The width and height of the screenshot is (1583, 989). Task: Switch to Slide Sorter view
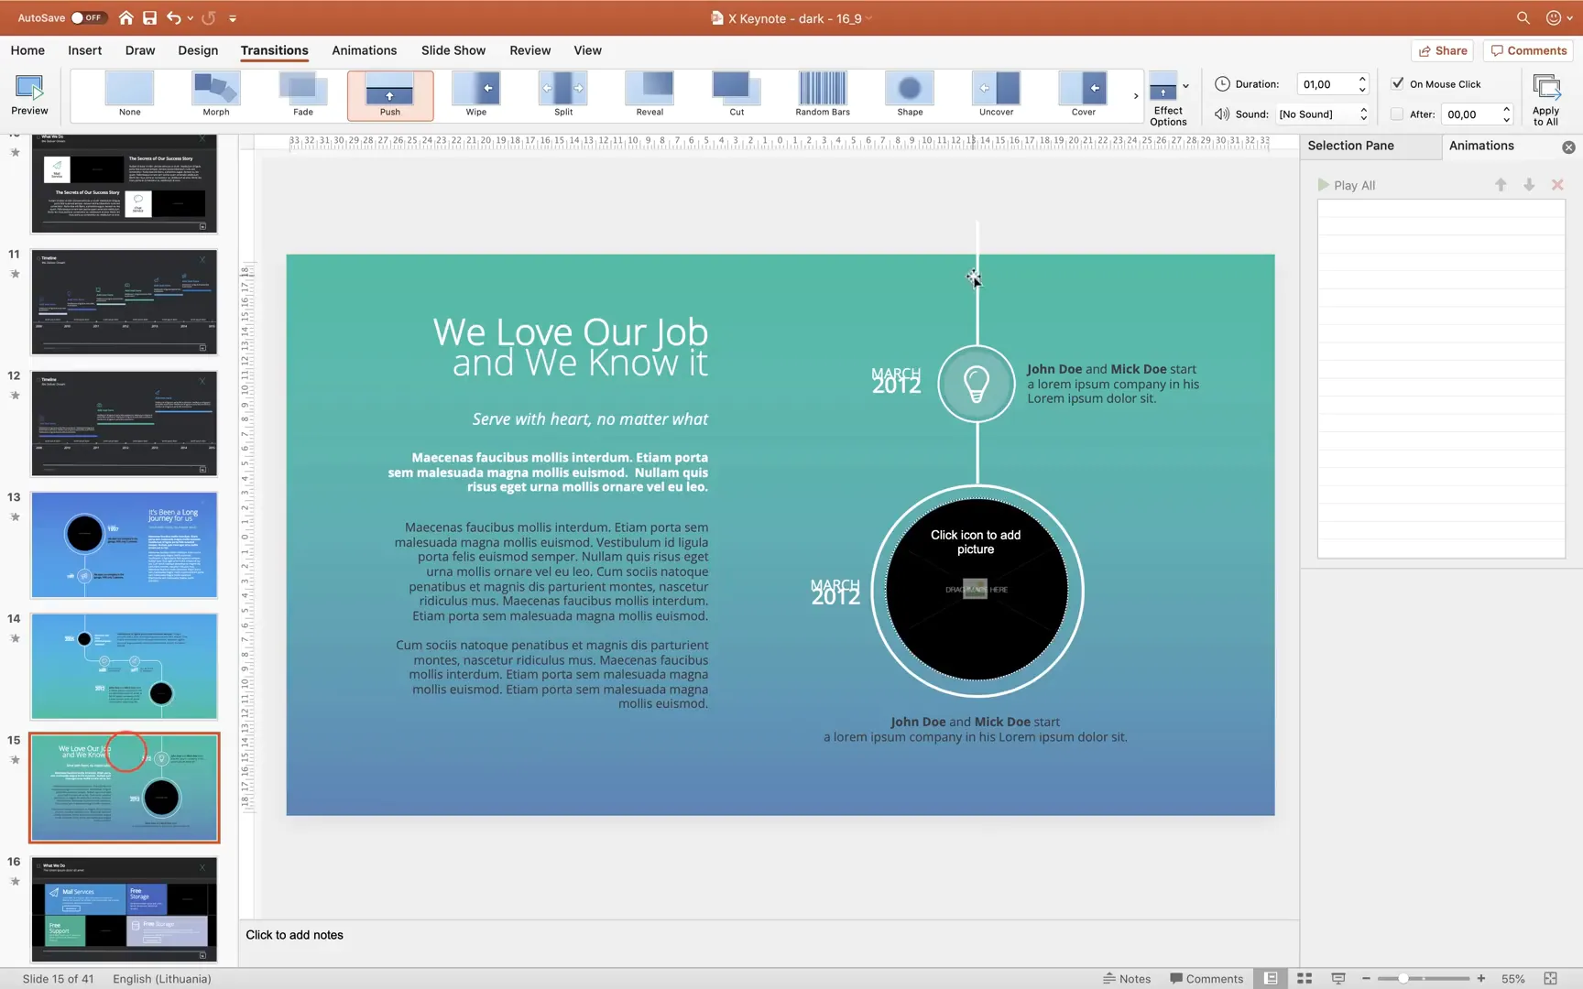(1305, 979)
